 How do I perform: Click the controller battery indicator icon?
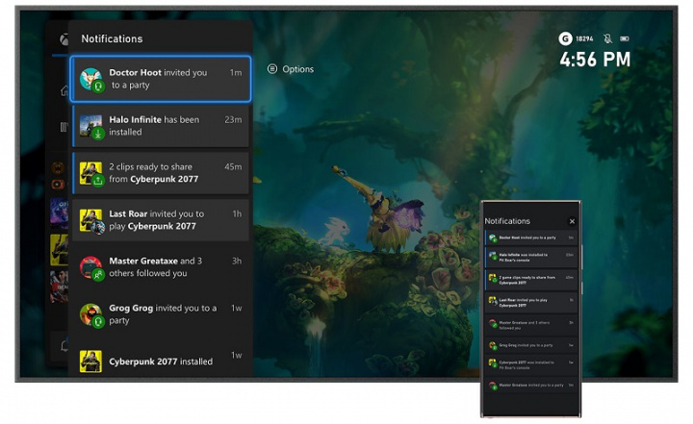coord(625,38)
